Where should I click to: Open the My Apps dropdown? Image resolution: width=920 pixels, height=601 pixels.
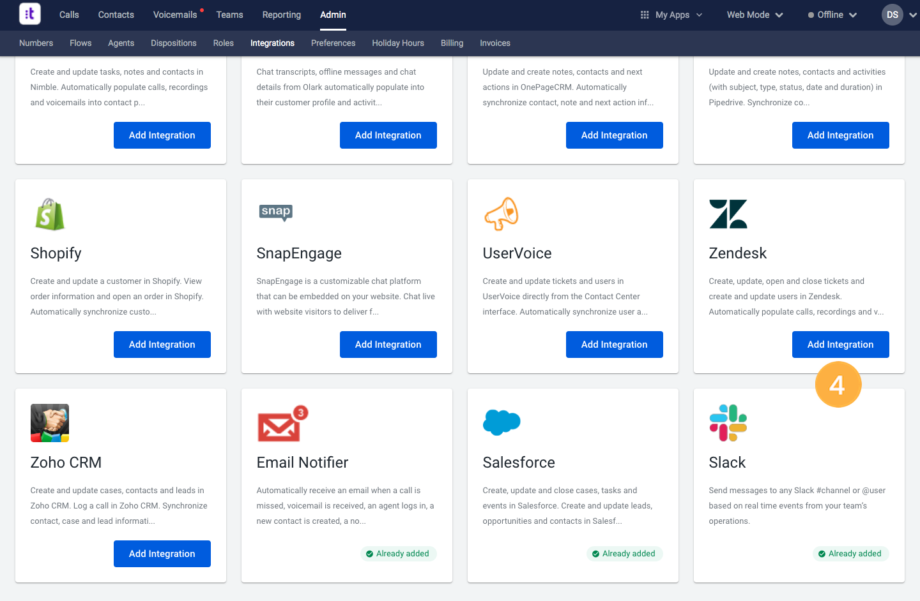[671, 15]
